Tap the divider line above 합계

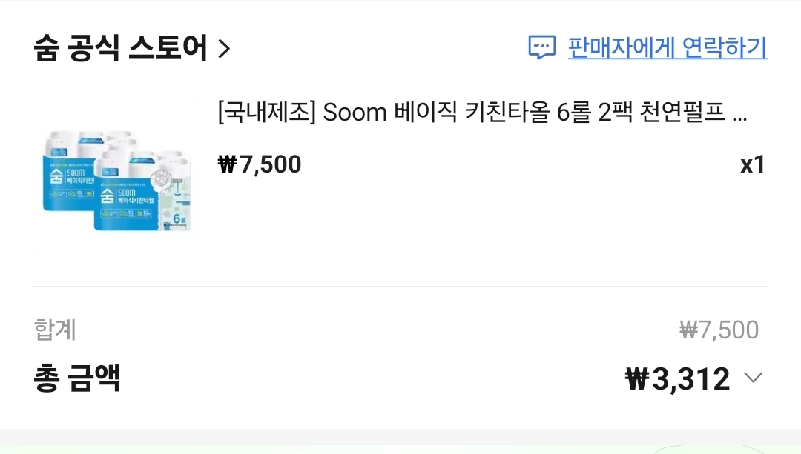(400, 286)
